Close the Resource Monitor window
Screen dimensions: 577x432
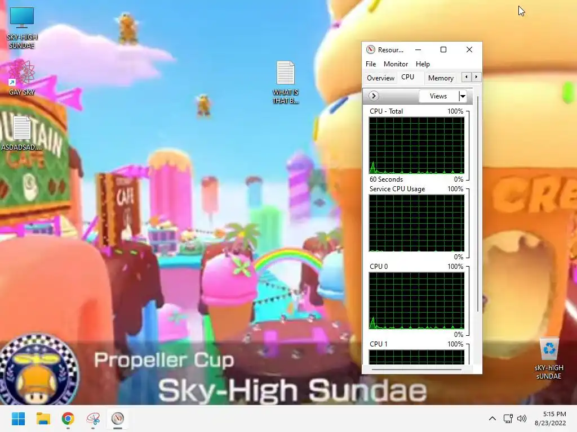point(469,49)
